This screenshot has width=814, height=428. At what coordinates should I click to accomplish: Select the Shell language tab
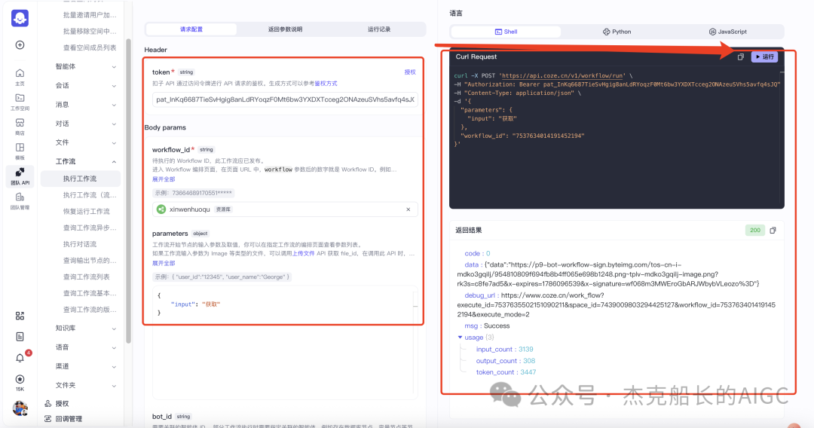coord(506,32)
